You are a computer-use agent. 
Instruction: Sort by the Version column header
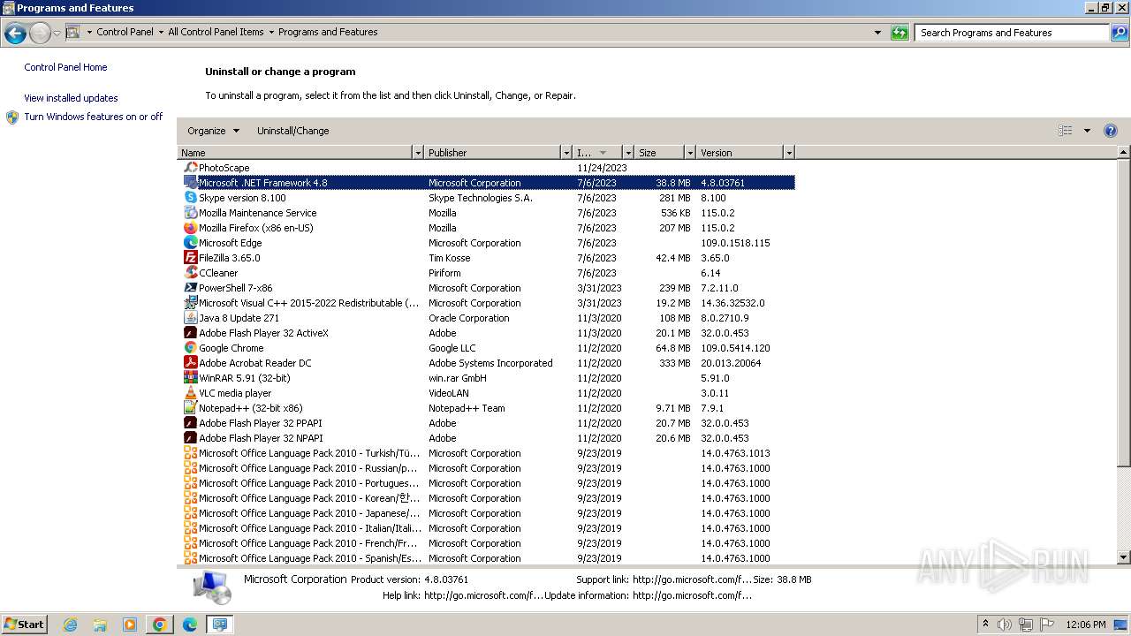[x=740, y=153]
